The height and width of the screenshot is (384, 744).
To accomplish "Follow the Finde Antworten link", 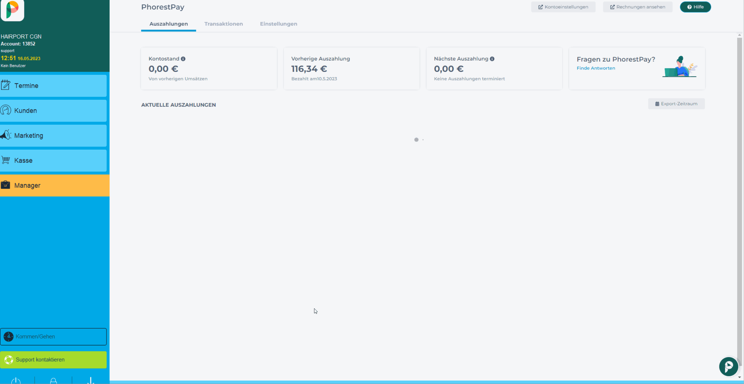I will tap(596, 68).
